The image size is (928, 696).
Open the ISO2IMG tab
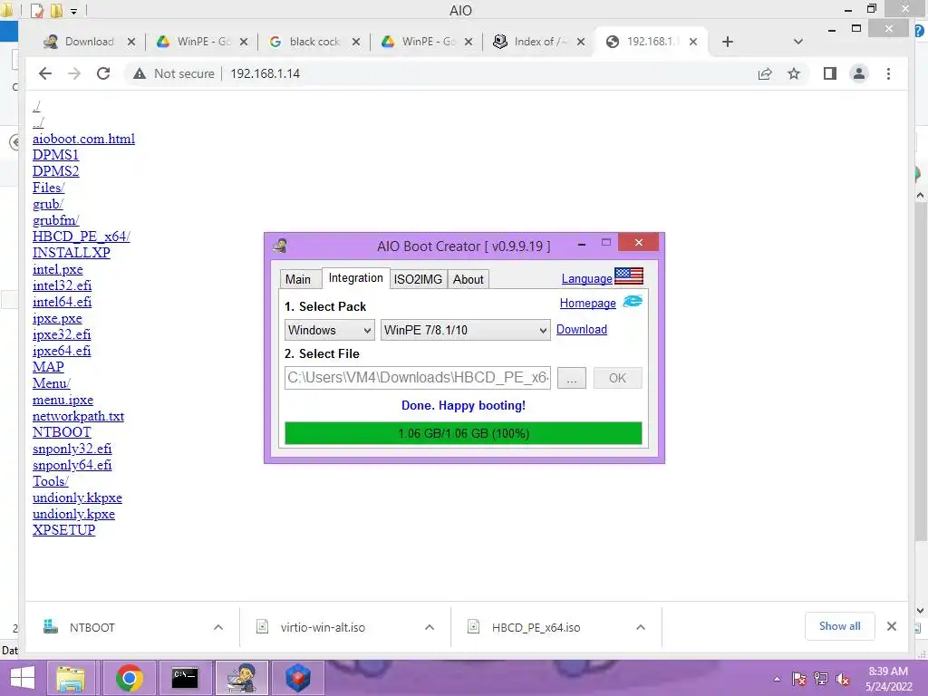pyautogui.click(x=418, y=279)
